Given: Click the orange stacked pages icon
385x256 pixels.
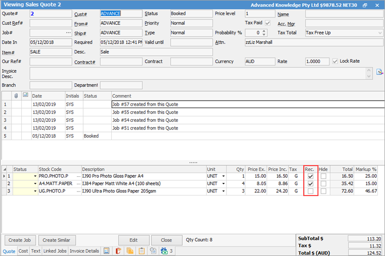Looking at the screenshot, I should 131,251.
